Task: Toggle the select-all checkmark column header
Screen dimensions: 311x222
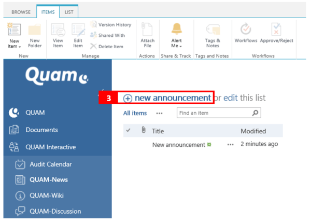Action: tap(129, 131)
